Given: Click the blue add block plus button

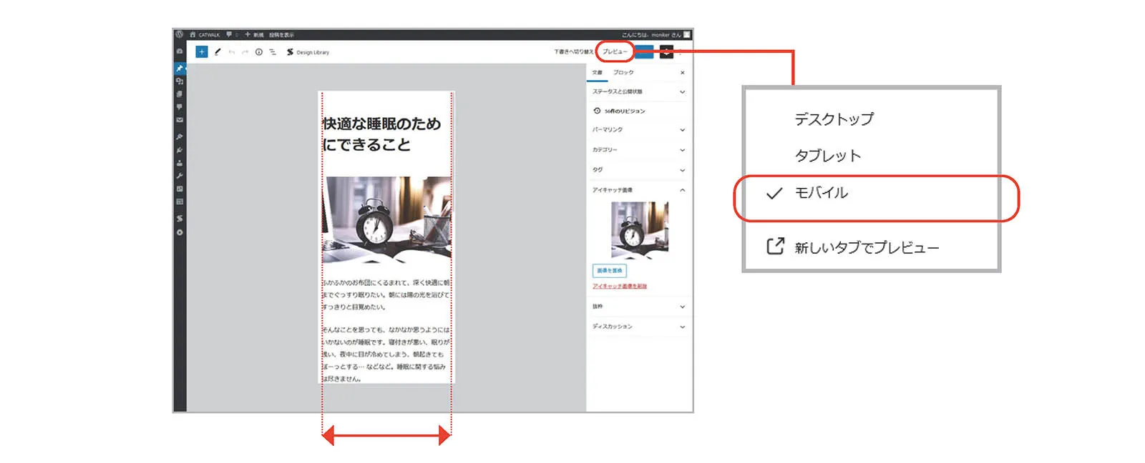Looking at the screenshot, I should click(x=202, y=52).
